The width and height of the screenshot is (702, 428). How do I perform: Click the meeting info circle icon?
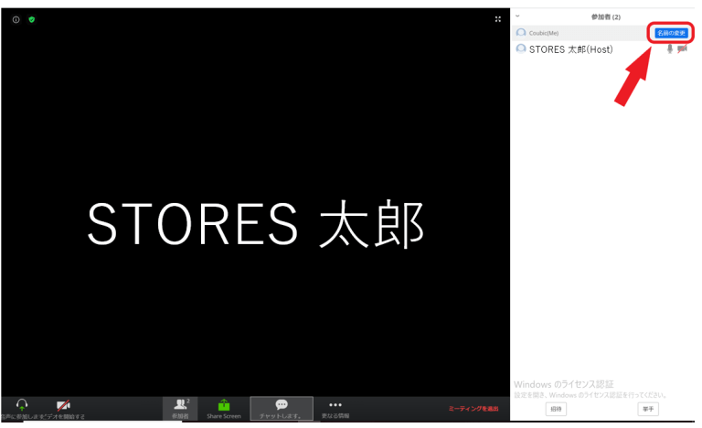point(16,19)
